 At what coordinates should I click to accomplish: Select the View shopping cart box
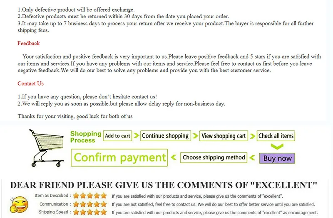pyautogui.click(x=224, y=136)
